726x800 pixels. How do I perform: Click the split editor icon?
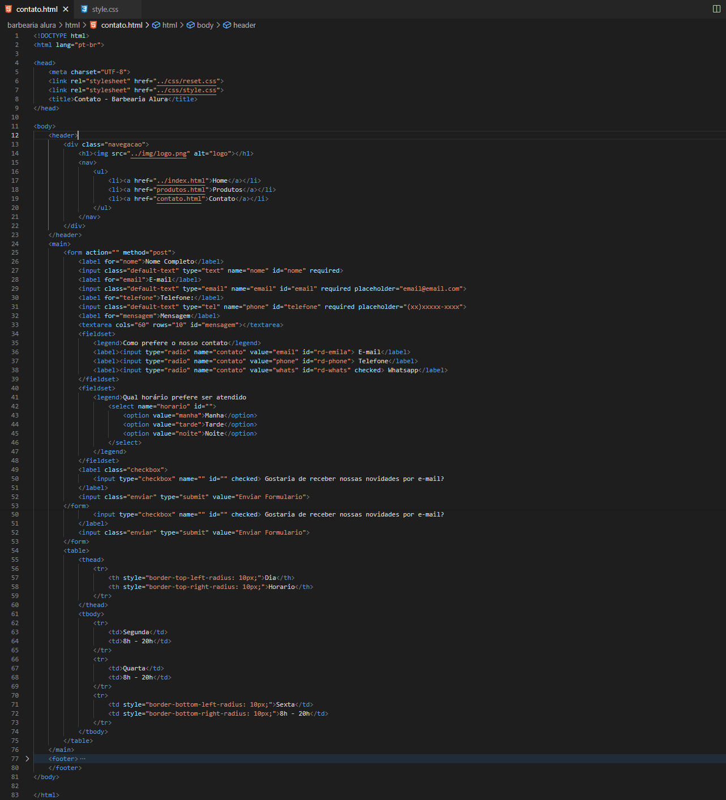[x=716, y=8]
